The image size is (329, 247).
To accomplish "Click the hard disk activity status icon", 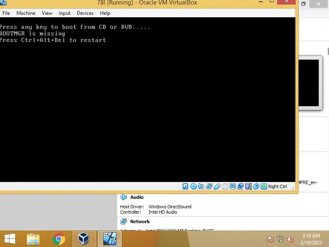I will pyautogui.click(x=185, y=186).
